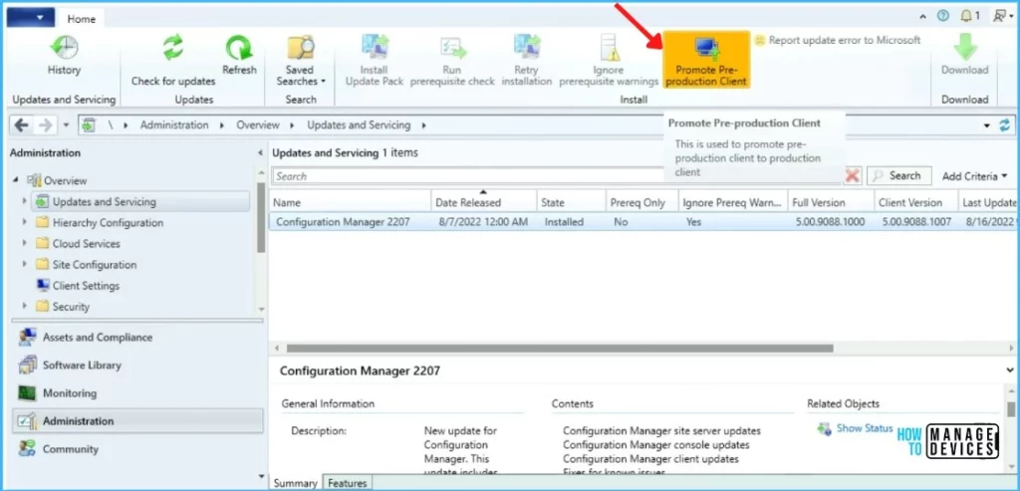Click the Show Status link
1020x491 pixels.
(865, 428)
